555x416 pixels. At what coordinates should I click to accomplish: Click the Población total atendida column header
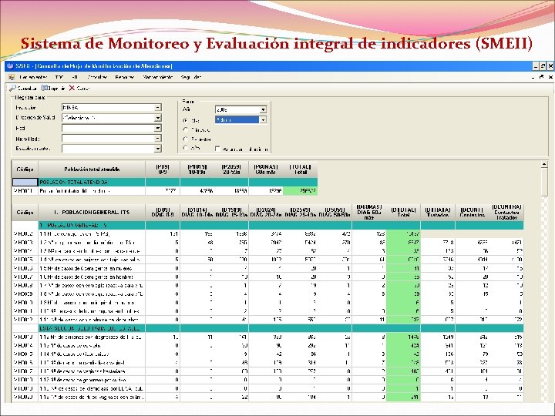(x=92, y=169)
